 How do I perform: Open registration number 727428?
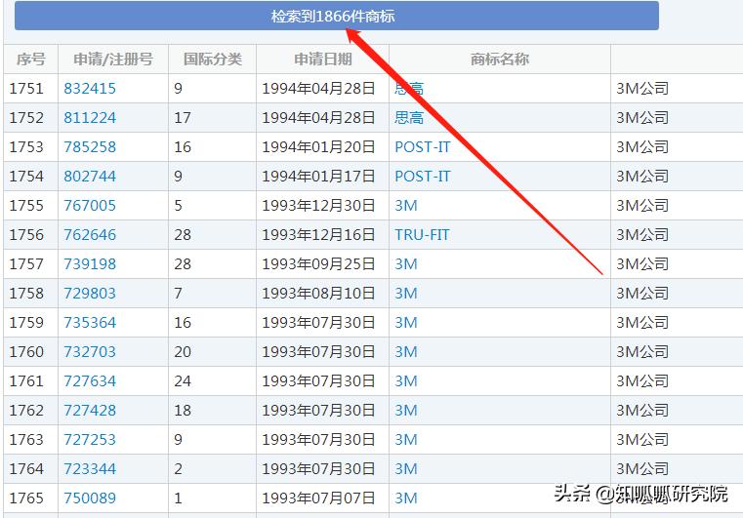point(90,411)
